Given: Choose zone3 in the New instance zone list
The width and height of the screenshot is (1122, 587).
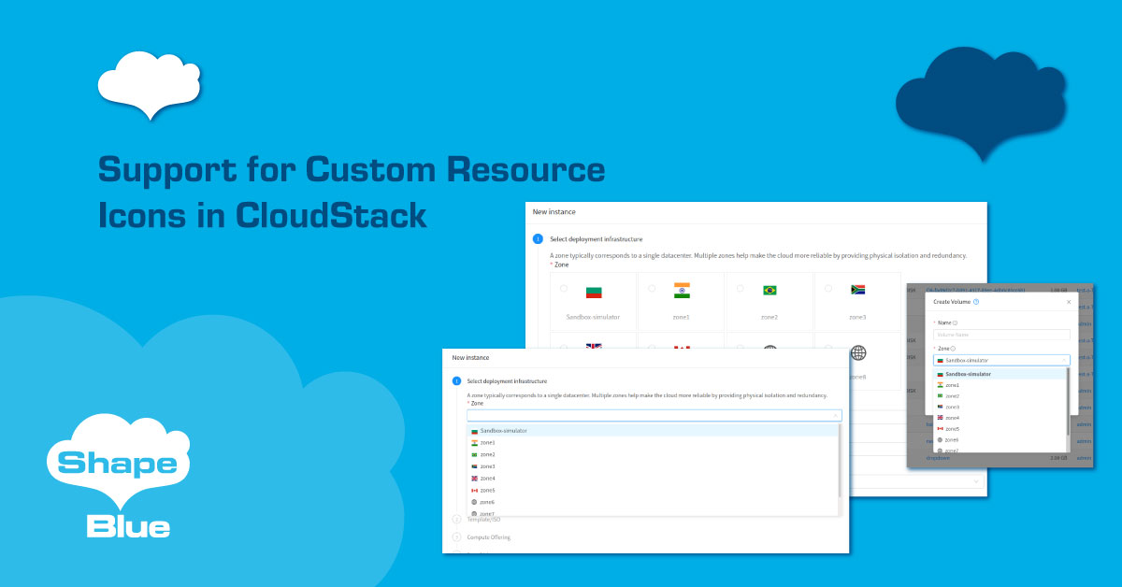Looking at the screenshot, I should (x=654, y=466).
